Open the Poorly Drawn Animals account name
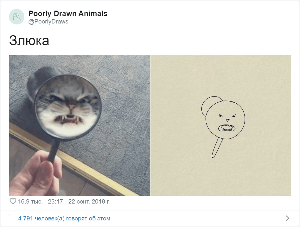The height and width of the screenshot is (227, 300). [68, 14]
